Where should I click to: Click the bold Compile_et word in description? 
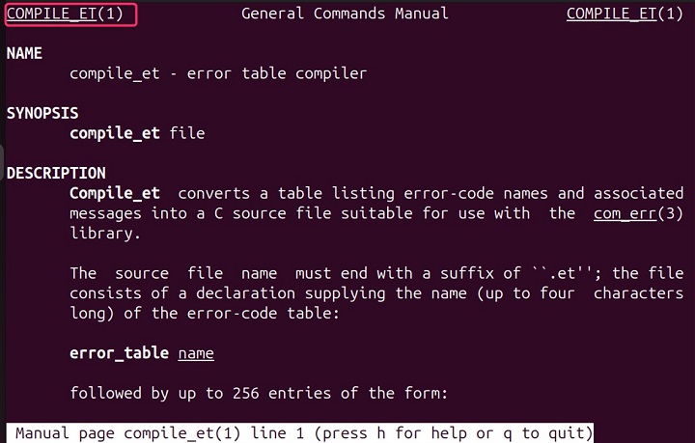(x=115, y=193)
